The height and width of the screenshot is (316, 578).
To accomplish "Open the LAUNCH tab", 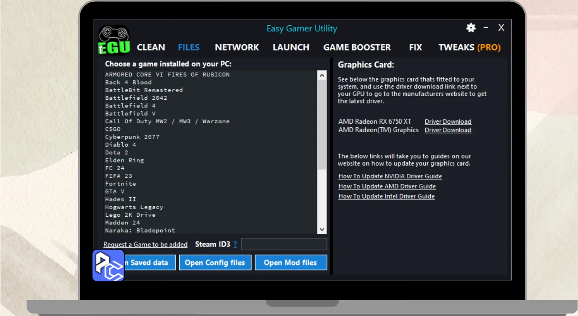I will coord(291,47).
